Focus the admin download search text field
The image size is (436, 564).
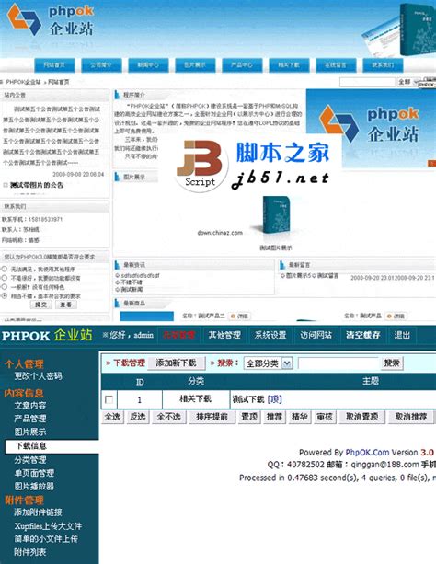coord(338,363)
